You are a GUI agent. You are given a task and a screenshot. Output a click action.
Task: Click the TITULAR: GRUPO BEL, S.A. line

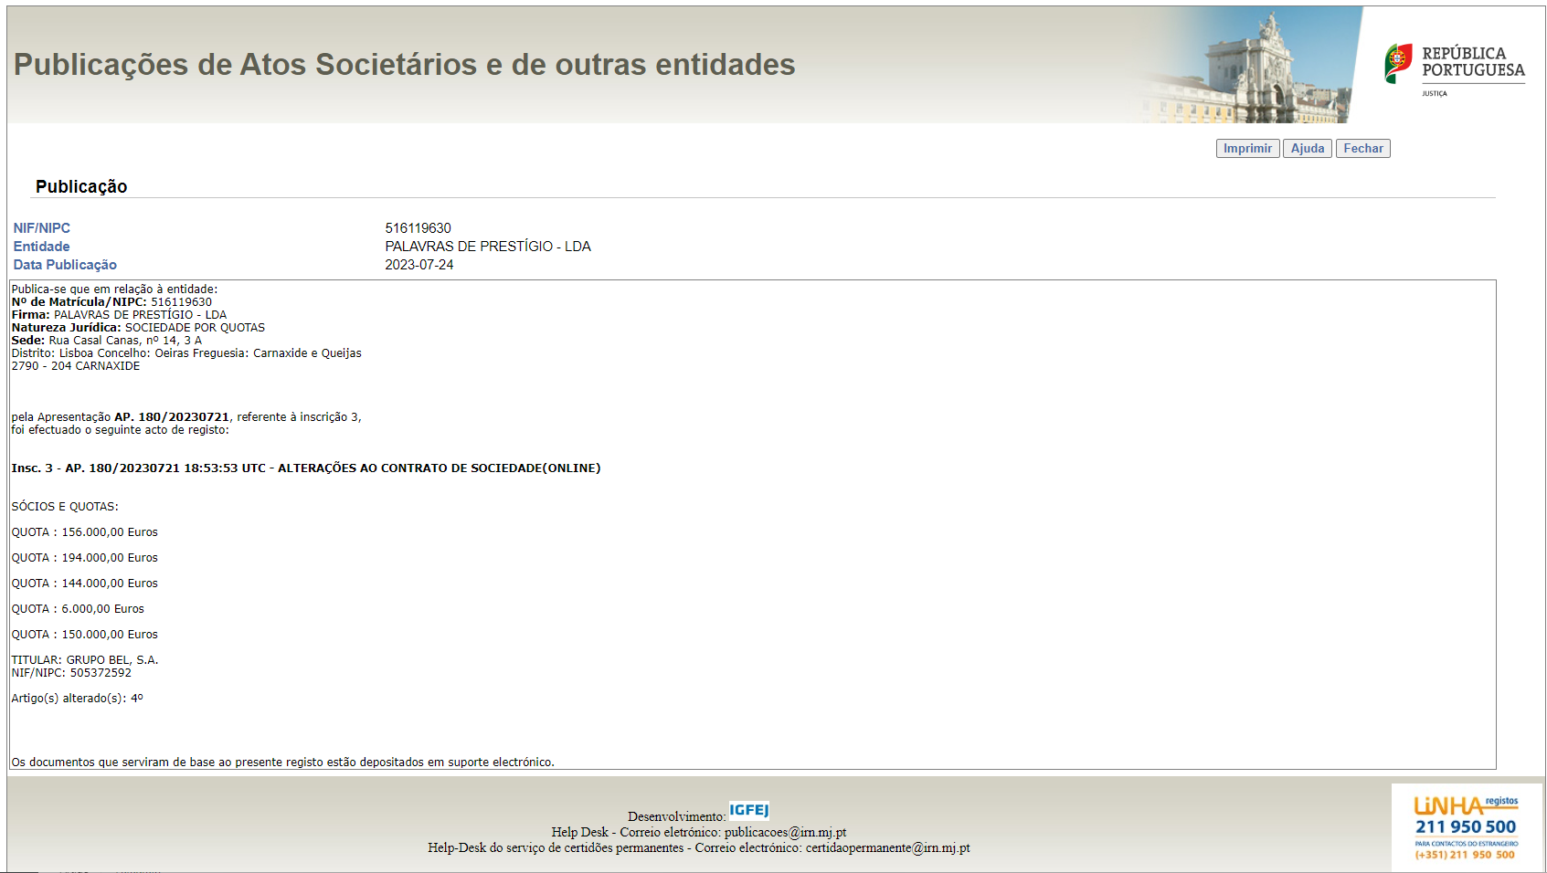click(85, 660)
